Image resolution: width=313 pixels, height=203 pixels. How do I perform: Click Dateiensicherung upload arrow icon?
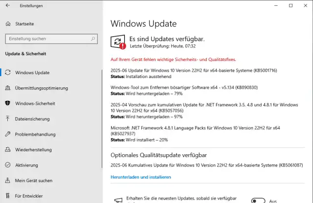click(8, 119)
